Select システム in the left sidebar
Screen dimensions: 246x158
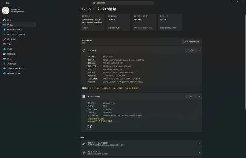tap(19, 25)
